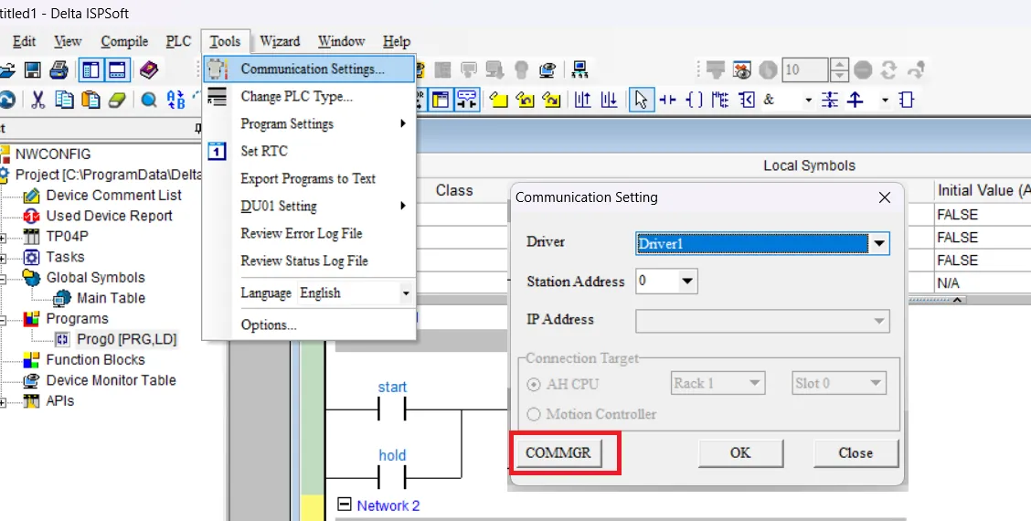Open the Compile menu

point(124,41)
